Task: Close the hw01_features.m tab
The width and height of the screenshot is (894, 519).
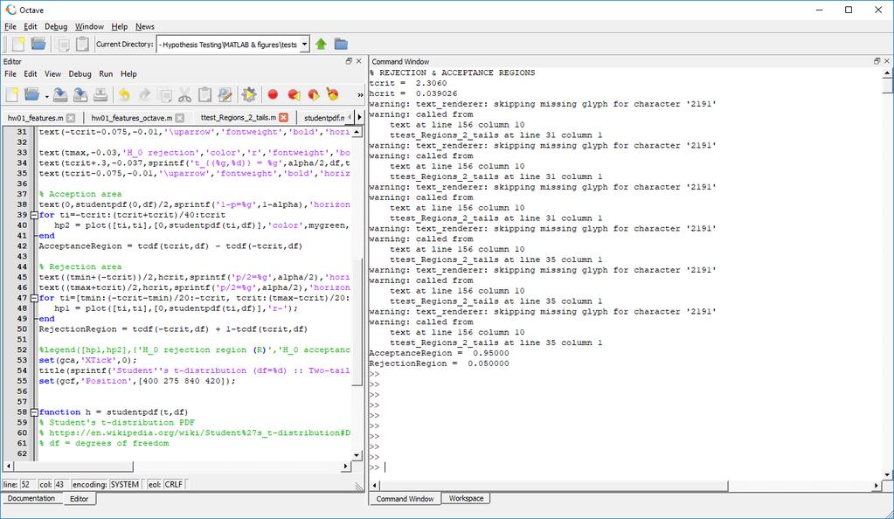Action: (x=71, y=117)
